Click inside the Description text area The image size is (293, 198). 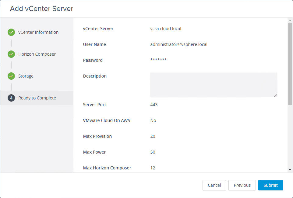tap(213, 85)
